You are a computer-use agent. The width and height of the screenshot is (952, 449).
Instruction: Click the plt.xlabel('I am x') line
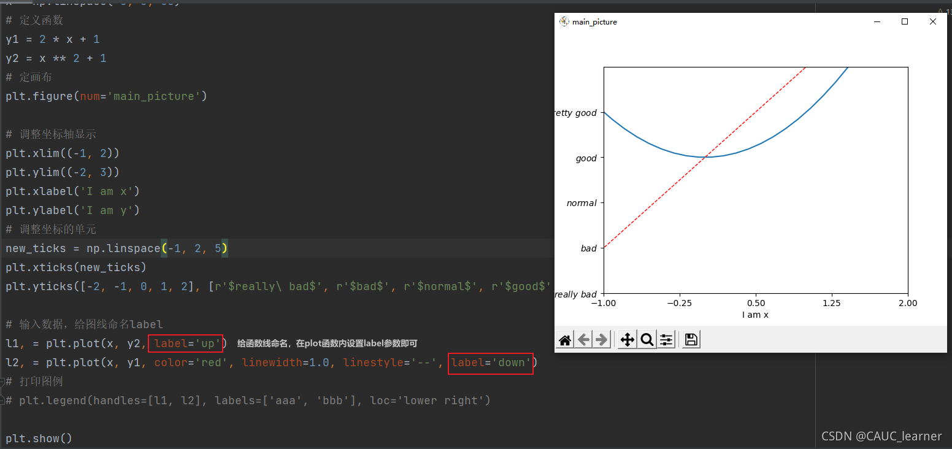(x=73, y=191)
